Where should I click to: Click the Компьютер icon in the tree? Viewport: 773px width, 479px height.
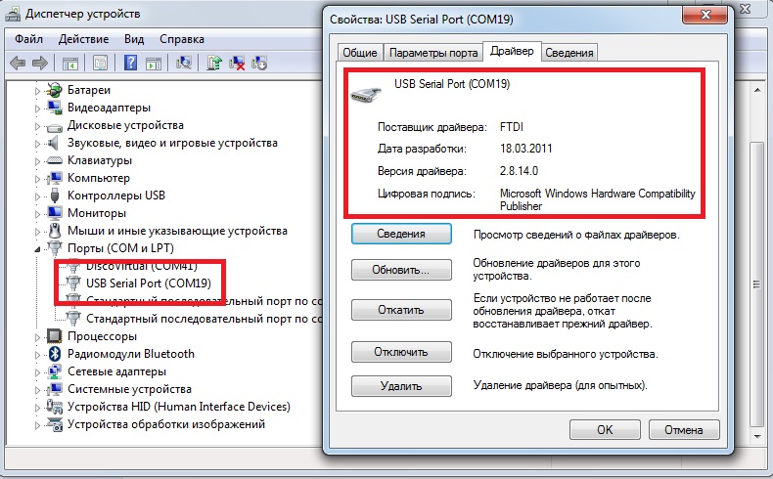(x=54, y=178)
